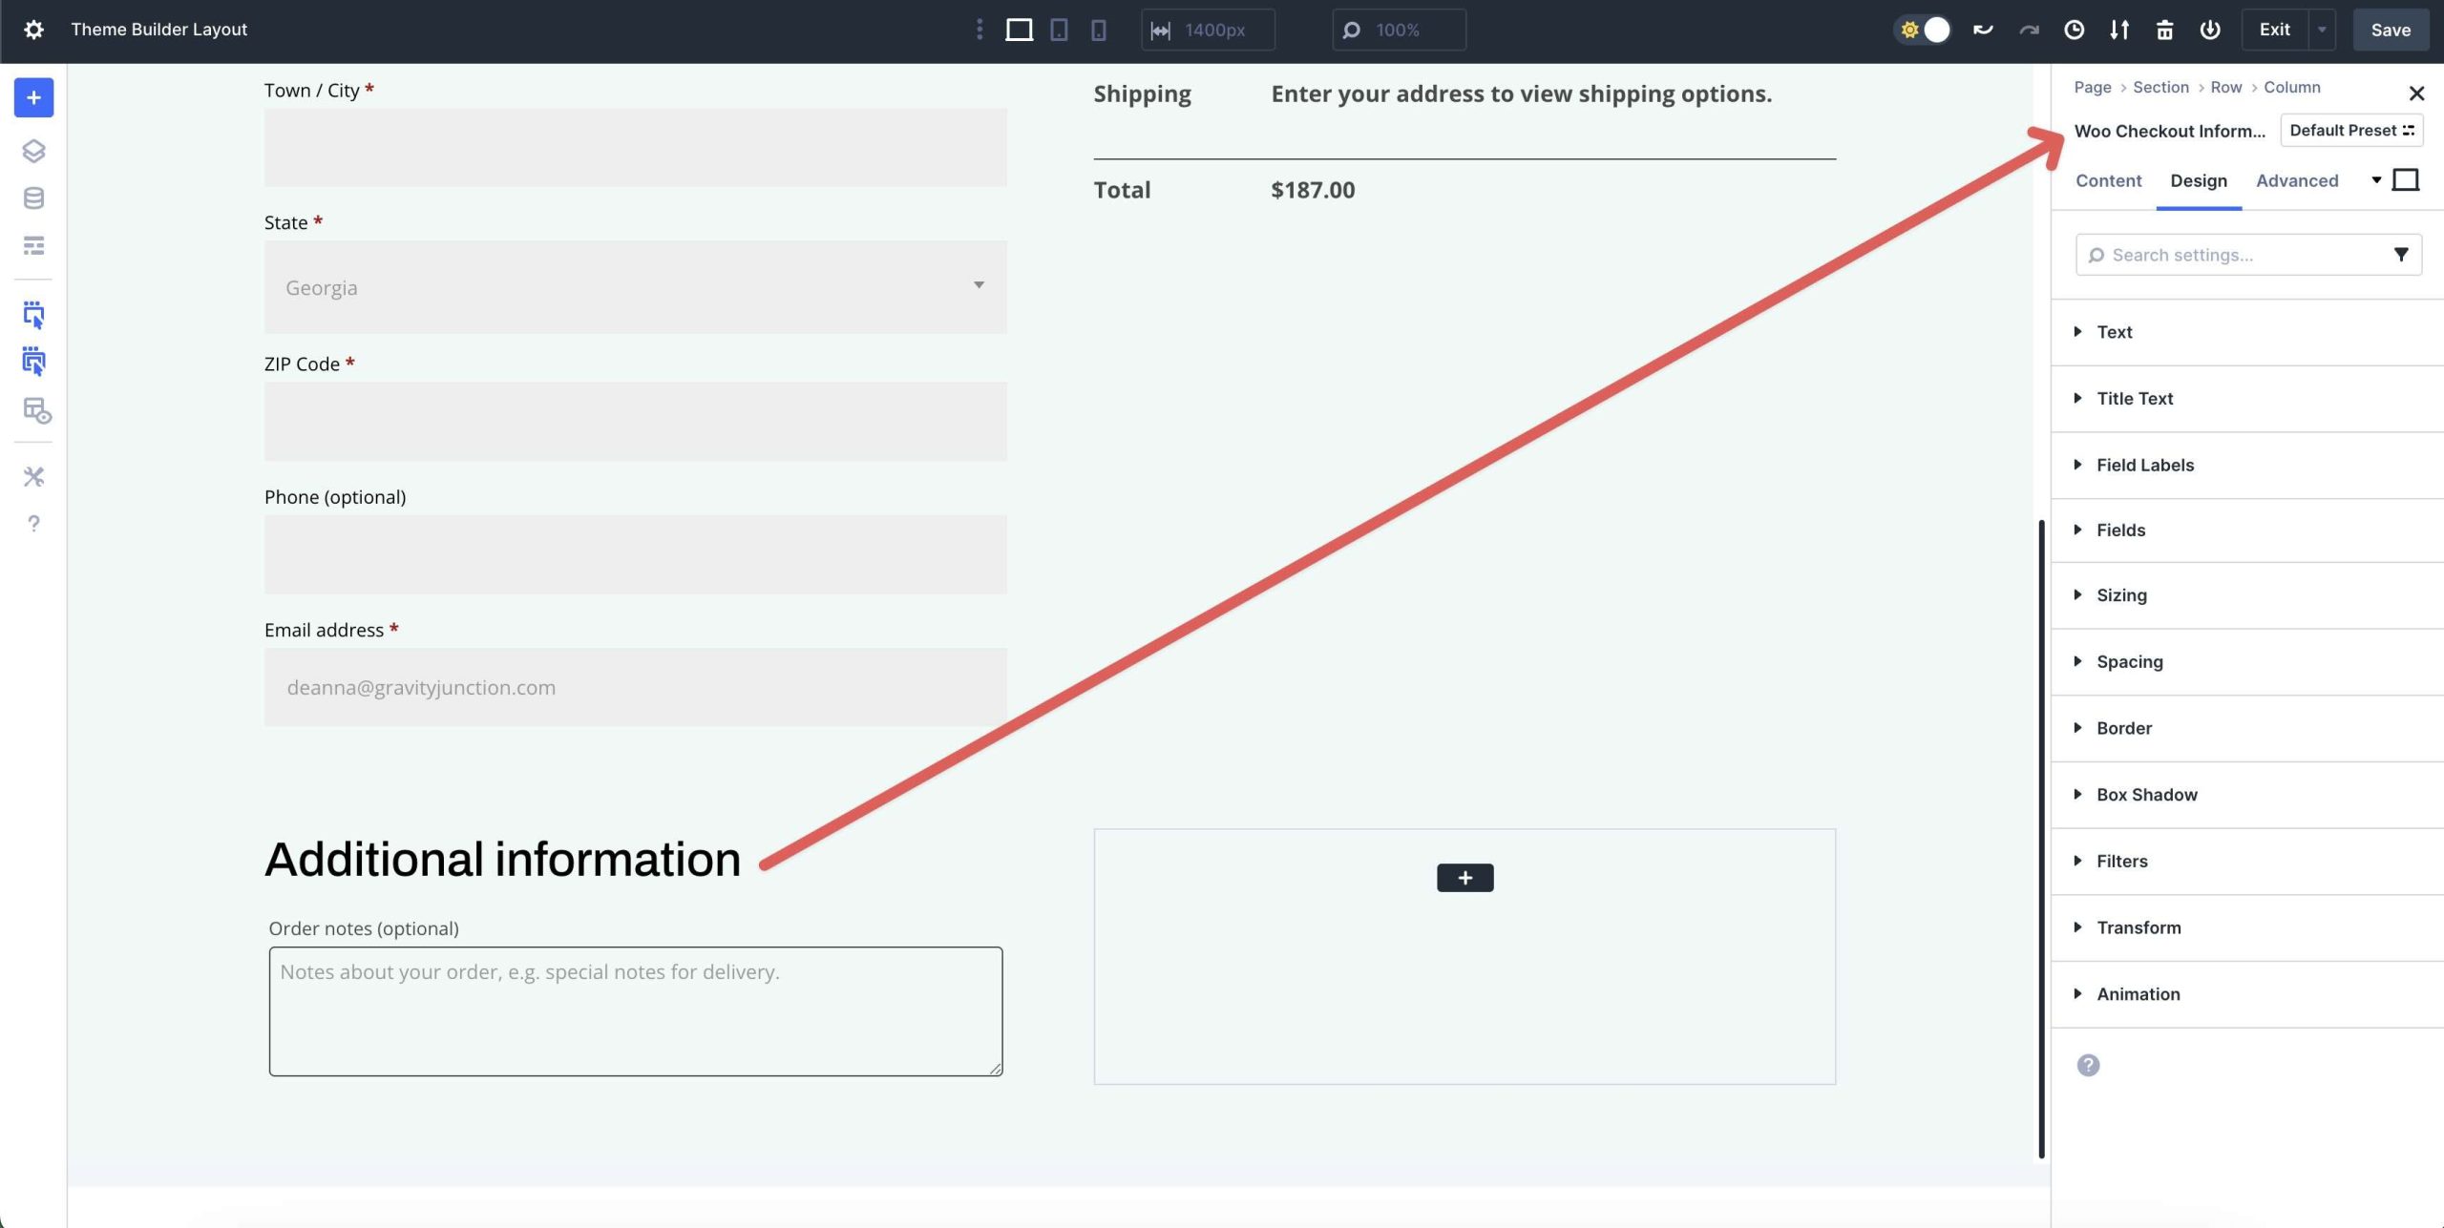Screen dimensions: 2444x1228
Task: Switch to tablet preview mode
Action: [1059, 30]
